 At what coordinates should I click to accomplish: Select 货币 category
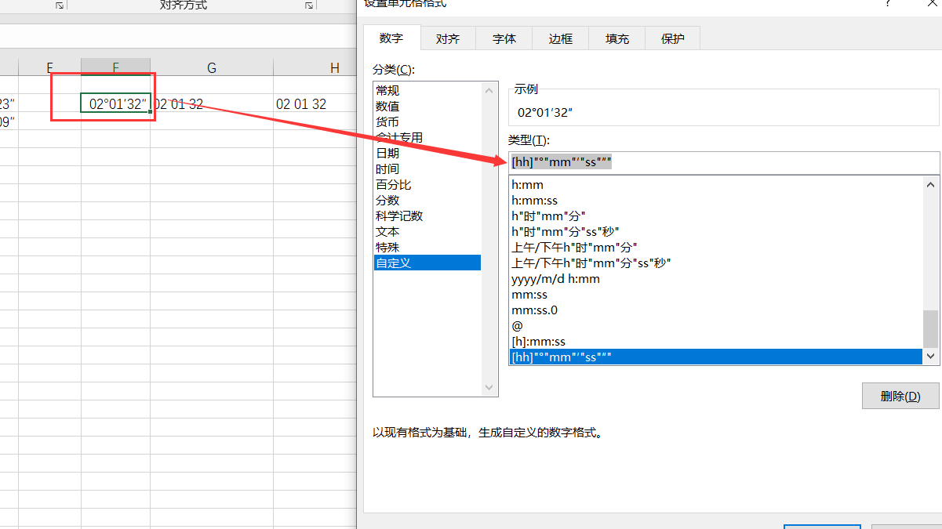click(x=427, y=122)
